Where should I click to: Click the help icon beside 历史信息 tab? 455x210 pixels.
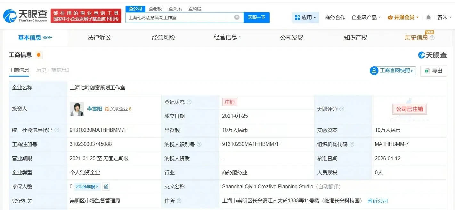pos(432,38)
